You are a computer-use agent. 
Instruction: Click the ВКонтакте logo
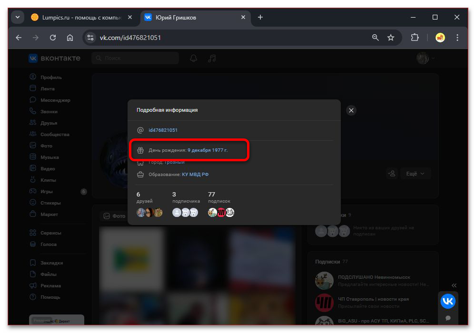[x=55, y=58]
